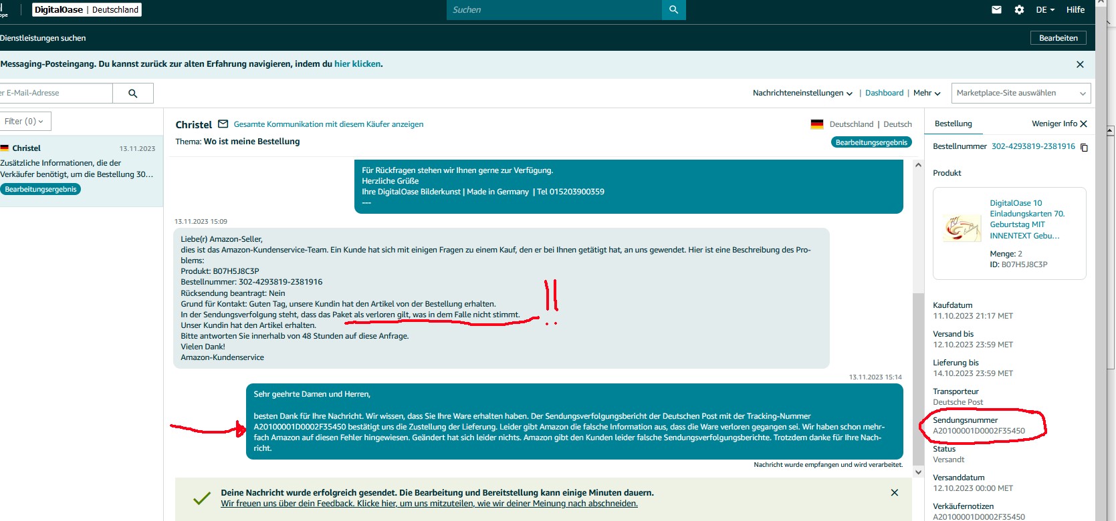This screenshot has width=1116, height=521.
Task: Show Gesamte Kommunikation mit diesem Käufer
Action: (x=328, y=124)
